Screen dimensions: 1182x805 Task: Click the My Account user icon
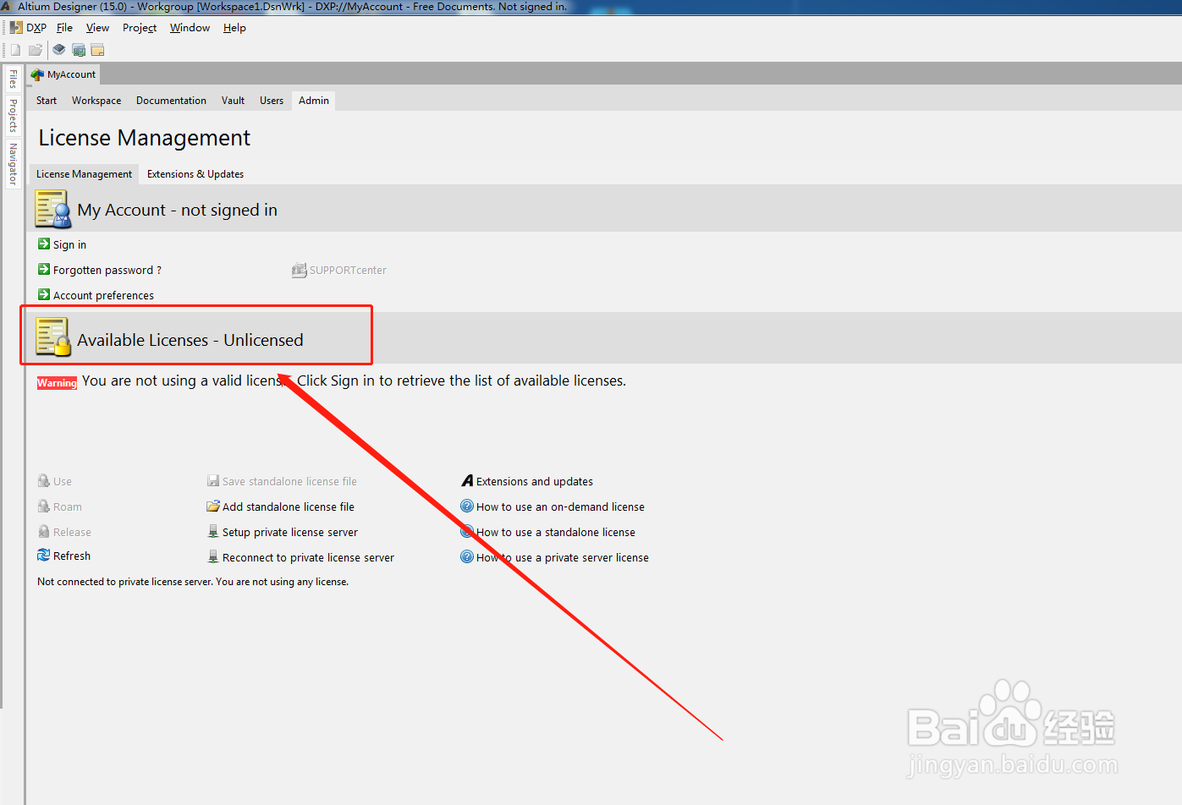52,209
